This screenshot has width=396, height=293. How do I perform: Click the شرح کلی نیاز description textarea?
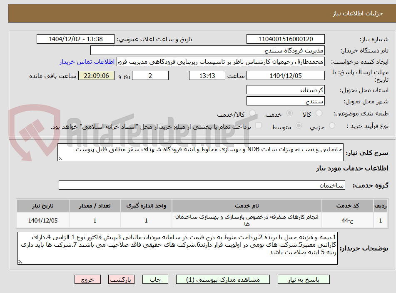[x=200, y=152]
